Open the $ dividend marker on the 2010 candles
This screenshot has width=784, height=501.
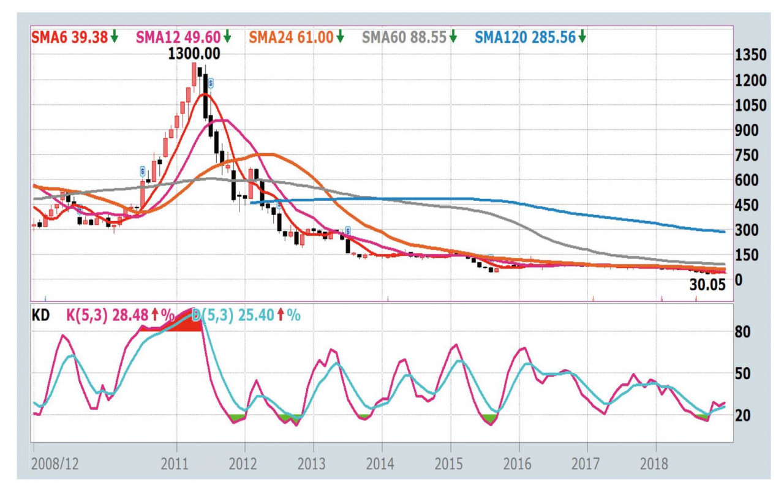click(x=143, y=171)
